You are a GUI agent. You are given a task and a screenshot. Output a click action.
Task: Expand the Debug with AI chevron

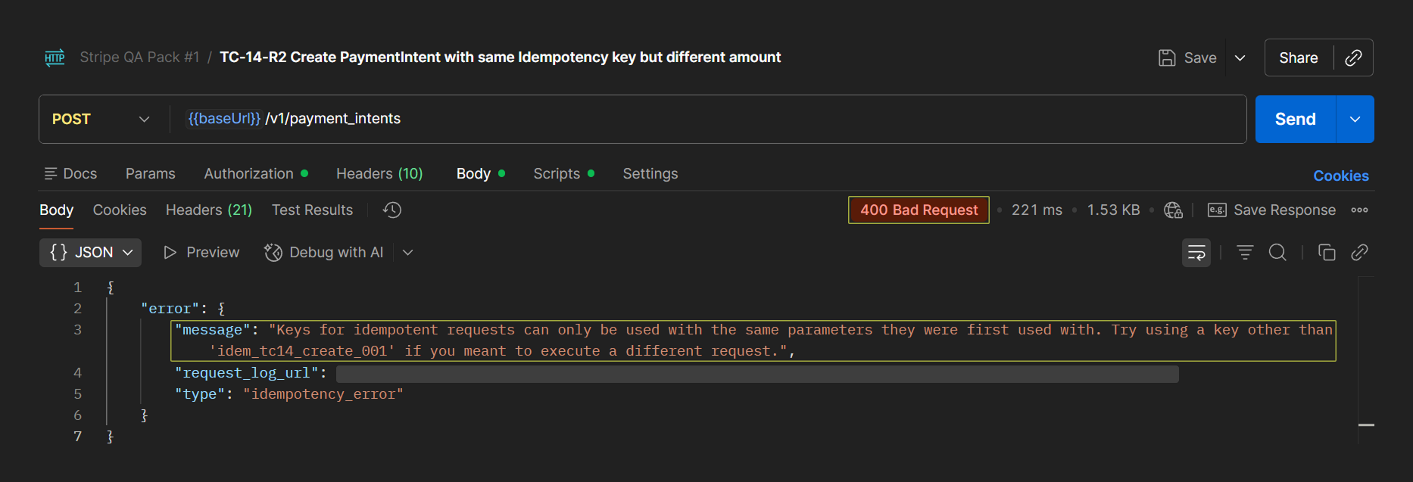coord(407,252)
